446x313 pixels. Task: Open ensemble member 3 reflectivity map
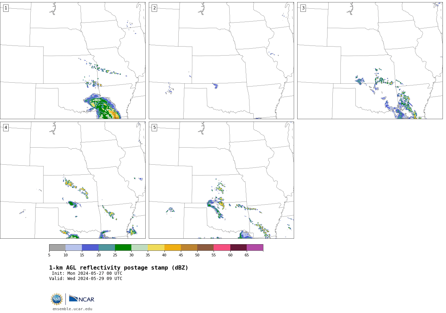[370, 60]
